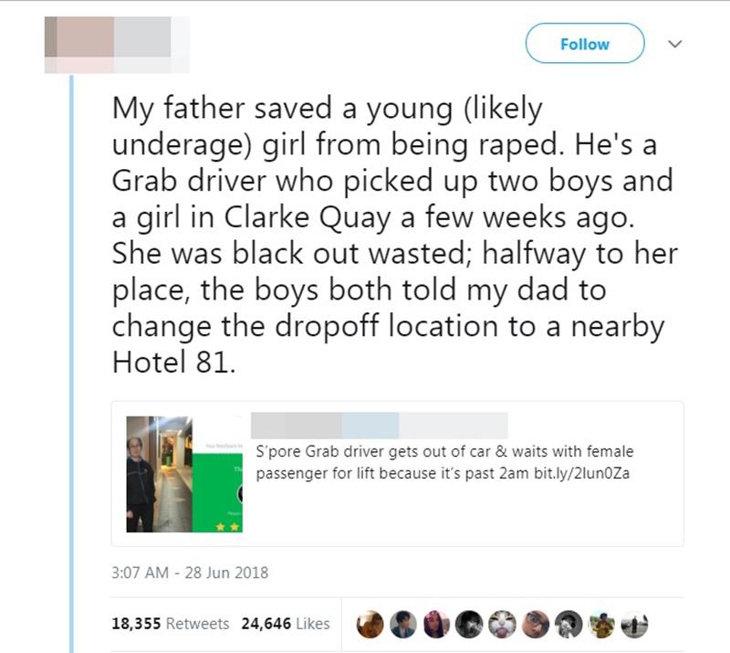
Task: Click the first liker avatar in the row
Action: [x=370, y=625]
